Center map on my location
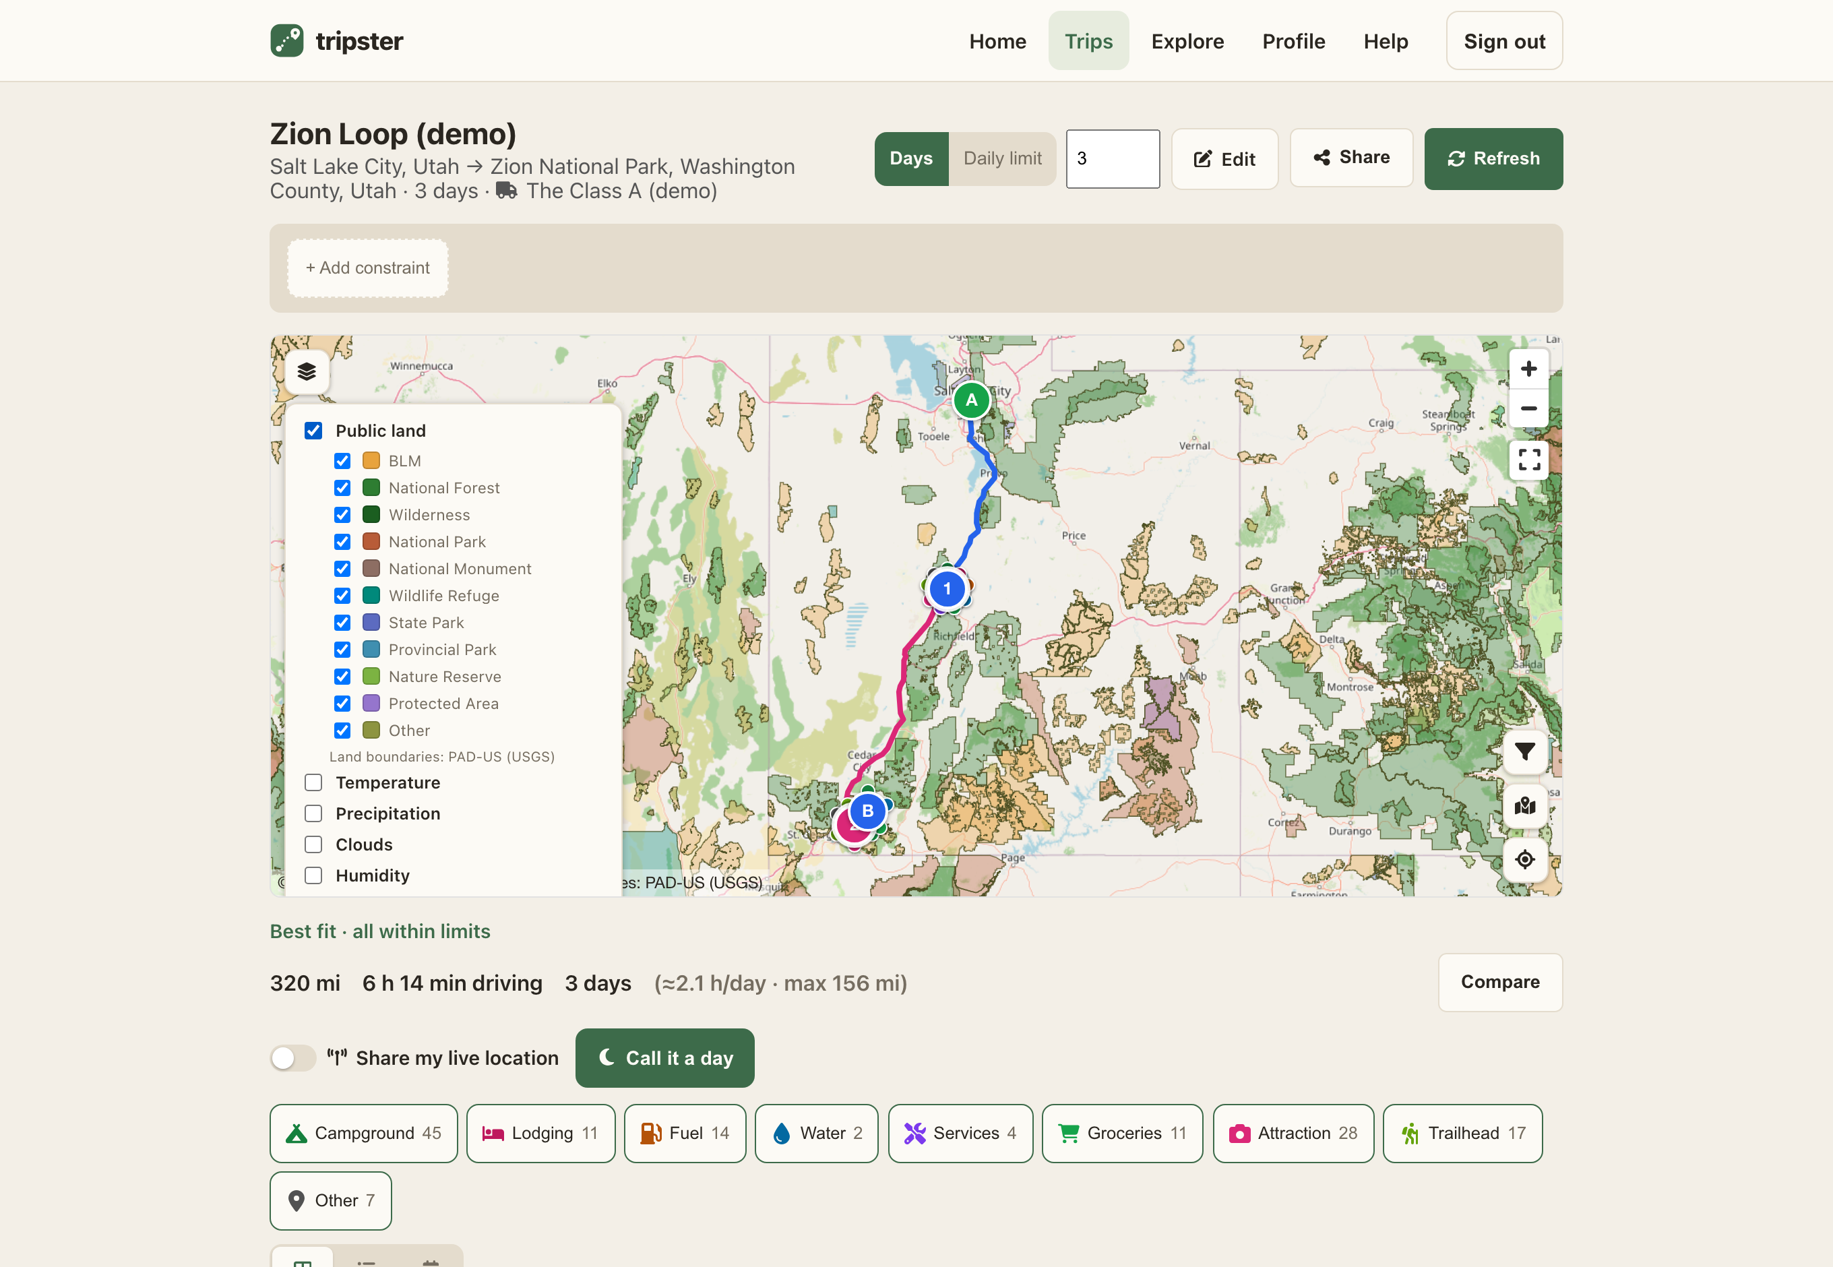The image size is (1833, 1267). coord(1525,859)
